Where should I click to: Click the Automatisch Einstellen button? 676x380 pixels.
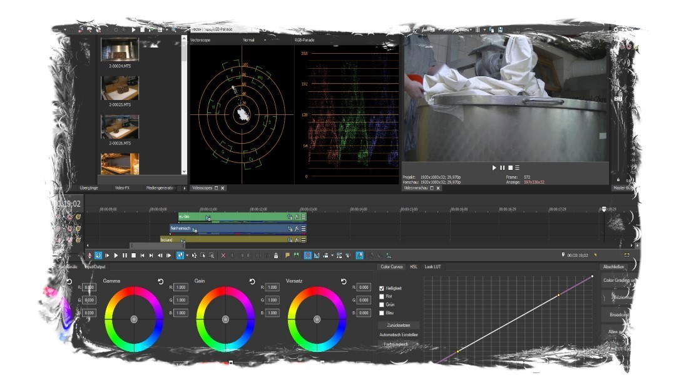pos(399,335)
